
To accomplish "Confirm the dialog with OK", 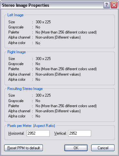I will 76,148.
